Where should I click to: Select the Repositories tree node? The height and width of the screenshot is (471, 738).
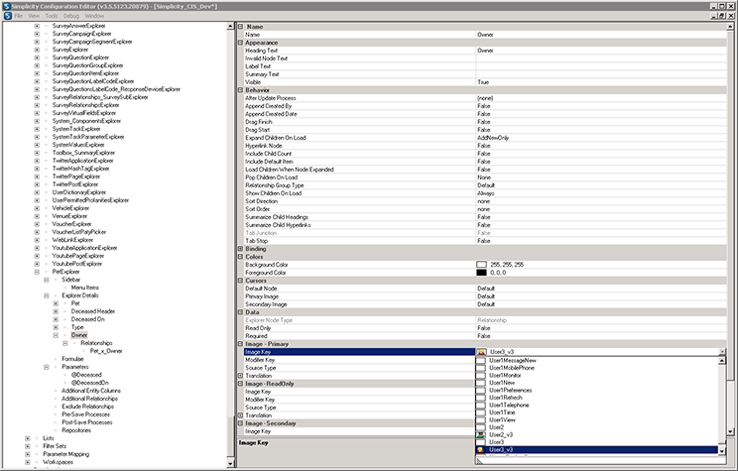click(76, 430)
